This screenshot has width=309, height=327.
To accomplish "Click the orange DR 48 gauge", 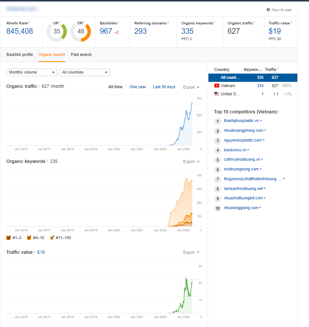I will click(x=81, y=32).
